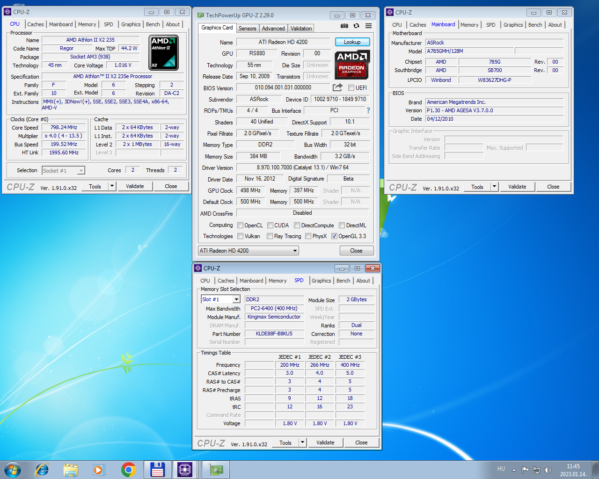Toggle the PhysX checkbox

[308, 236]
